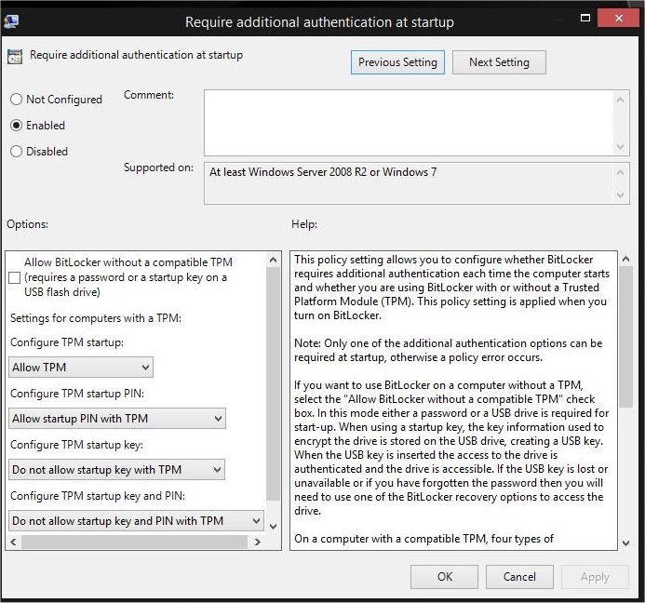Click the 'Configure TPM startup PIN:' label
Viewport: 645px width, 603px height.
tap(77, 394)
